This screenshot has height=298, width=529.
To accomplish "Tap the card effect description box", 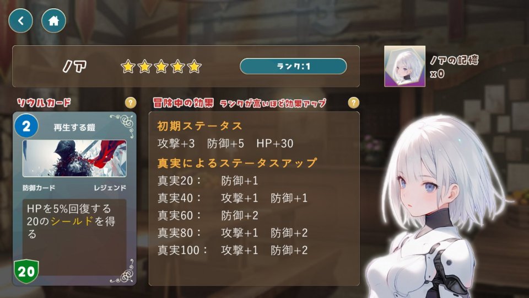I will [74, 237].
